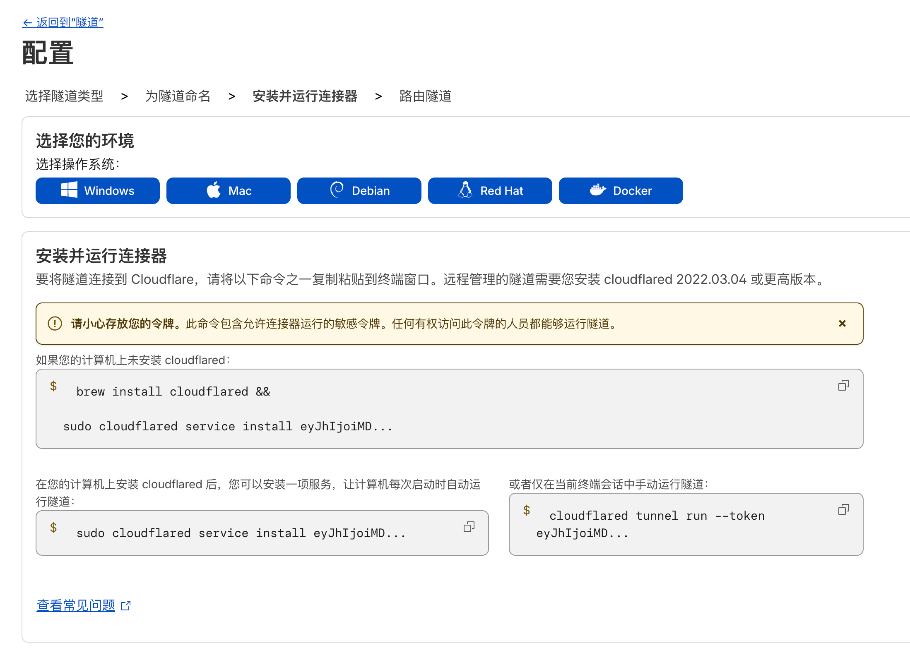Choose Debian as operating system

tap(359, 191)
